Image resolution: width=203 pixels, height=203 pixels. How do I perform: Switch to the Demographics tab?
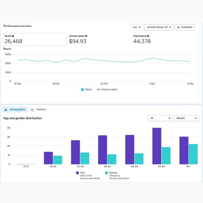pos(15,110)
